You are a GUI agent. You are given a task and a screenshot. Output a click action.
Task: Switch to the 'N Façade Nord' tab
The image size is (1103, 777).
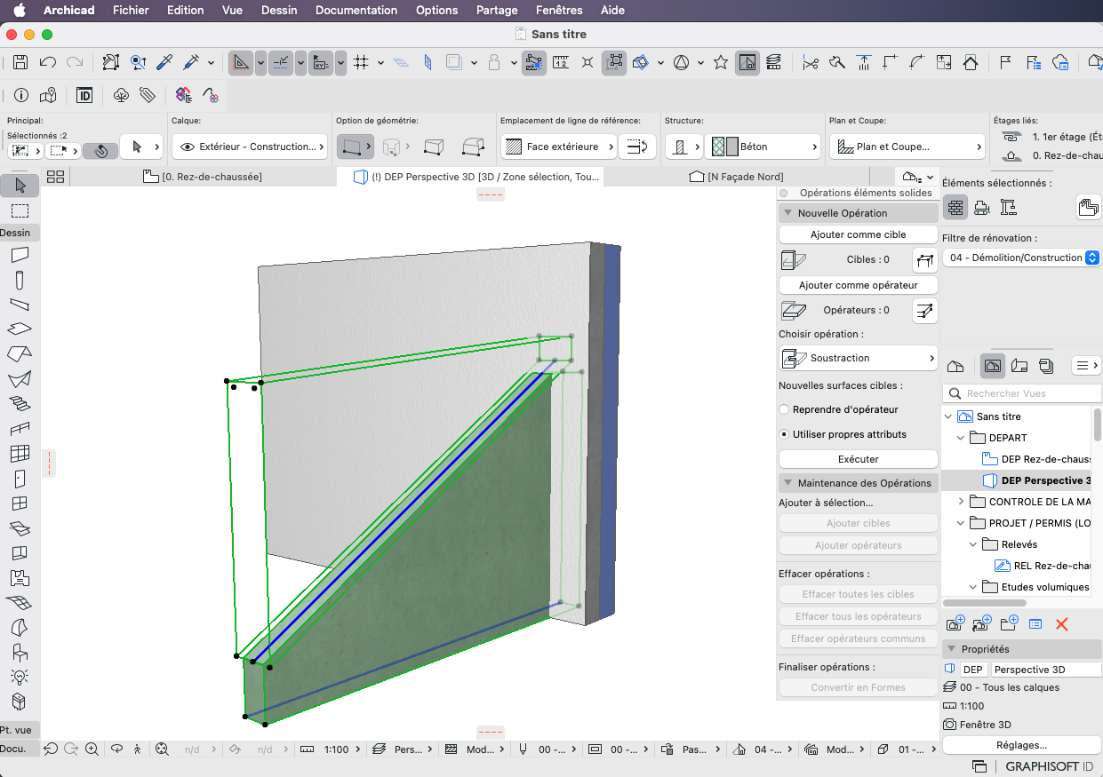pos(737,177)
